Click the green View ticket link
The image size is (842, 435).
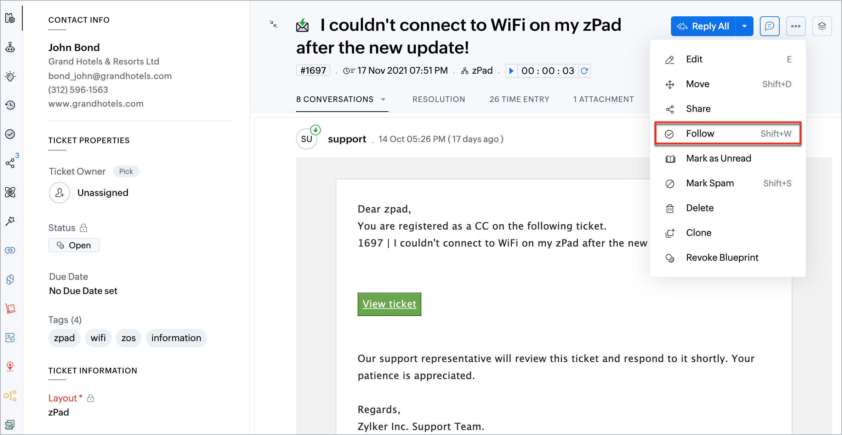coord(389,304)
